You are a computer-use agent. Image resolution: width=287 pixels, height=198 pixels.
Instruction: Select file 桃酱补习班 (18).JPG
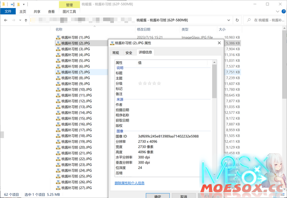[x=77, y=136]
